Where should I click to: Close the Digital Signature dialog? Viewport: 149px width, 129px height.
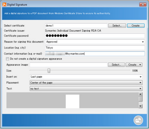pyautogui.click(x=143, y=5)
